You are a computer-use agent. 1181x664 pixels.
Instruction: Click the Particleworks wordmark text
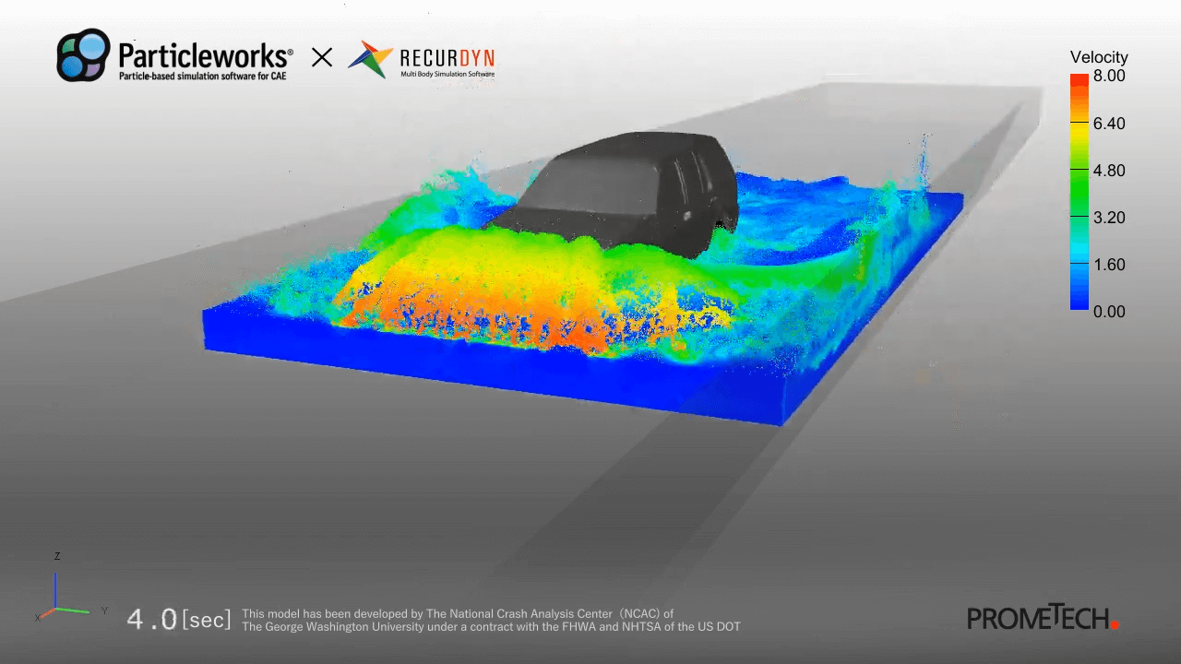click(205, 54)
